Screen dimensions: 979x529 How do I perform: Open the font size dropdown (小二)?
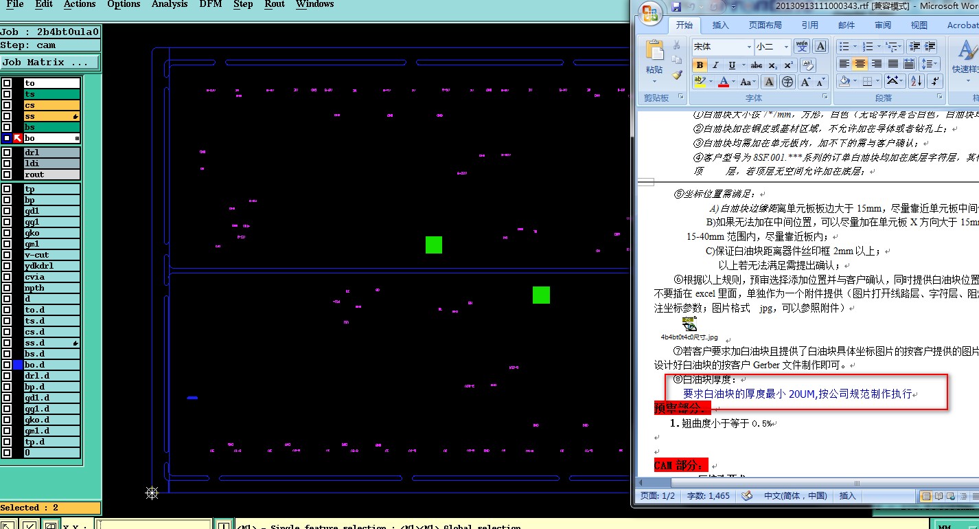786,47
